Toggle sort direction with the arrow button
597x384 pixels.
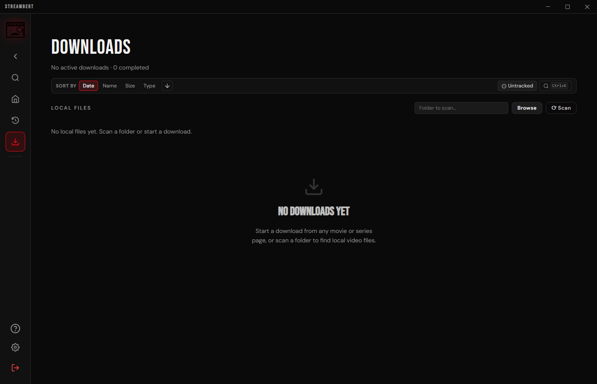(167, 86)
